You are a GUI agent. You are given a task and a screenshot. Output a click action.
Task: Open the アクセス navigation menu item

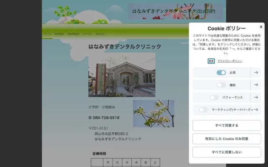(88, 34)
